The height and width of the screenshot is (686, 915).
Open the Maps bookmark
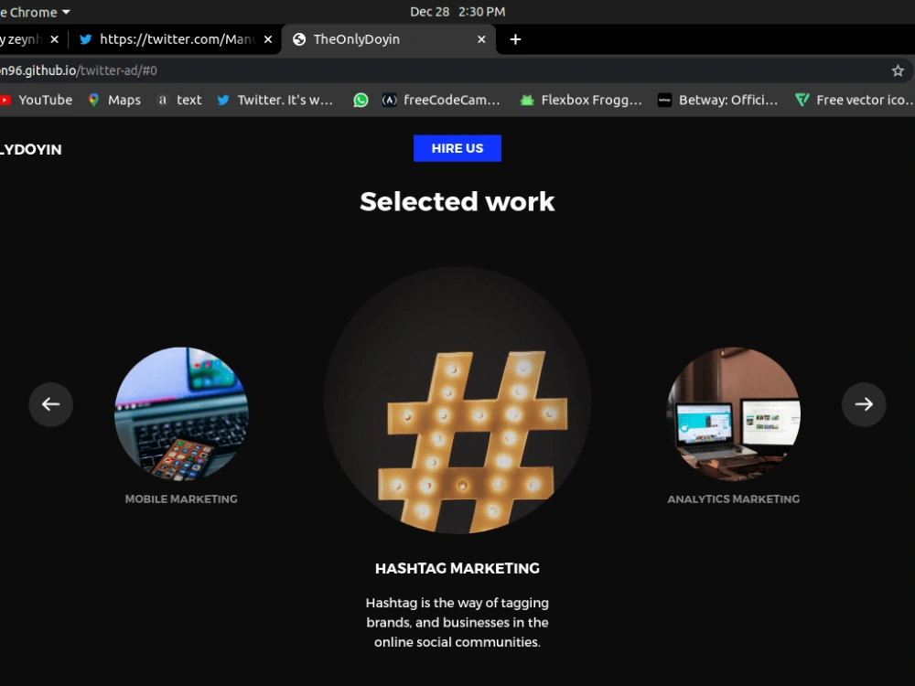coord(114,101)
